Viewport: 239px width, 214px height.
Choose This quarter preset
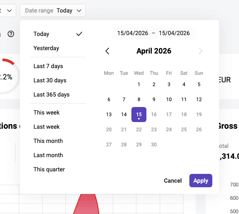click(x=58, y=169)
